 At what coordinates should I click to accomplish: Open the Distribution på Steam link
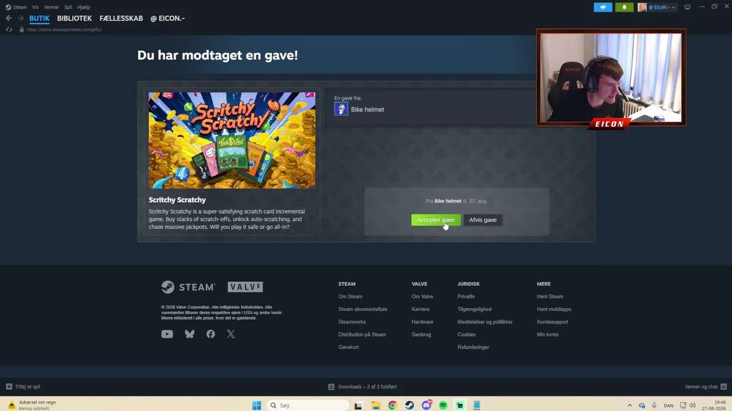pos(362,335)
